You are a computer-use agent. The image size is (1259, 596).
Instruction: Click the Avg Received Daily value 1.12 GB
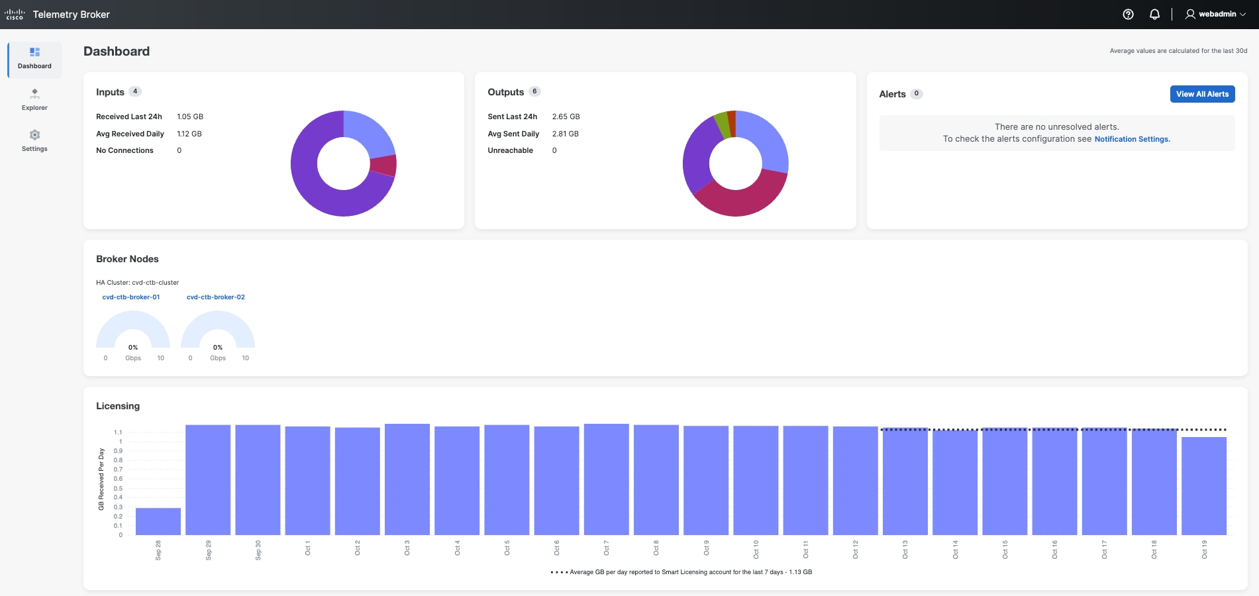click(x=189, y=134)
